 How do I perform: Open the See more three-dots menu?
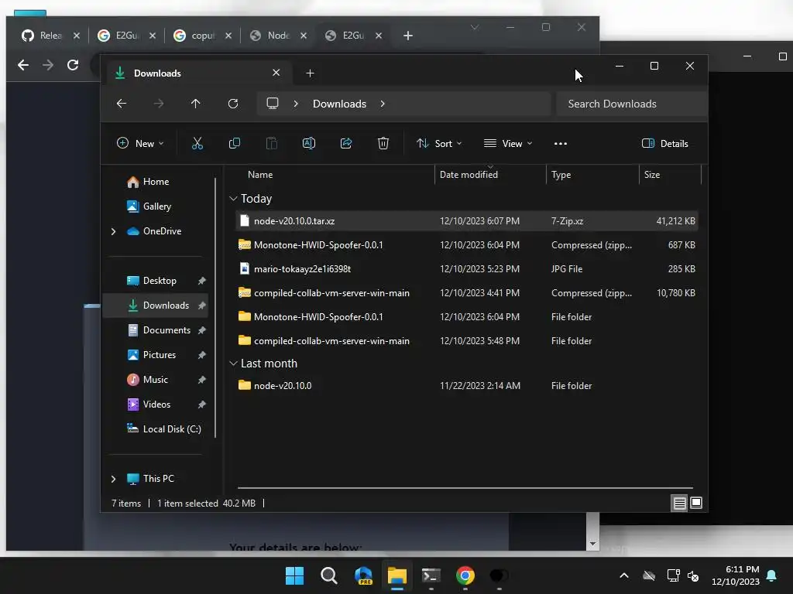coord(561,143)
